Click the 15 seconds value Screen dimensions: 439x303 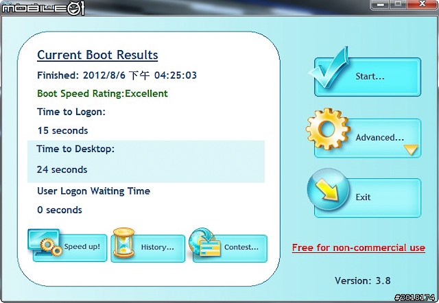point(62,130)
